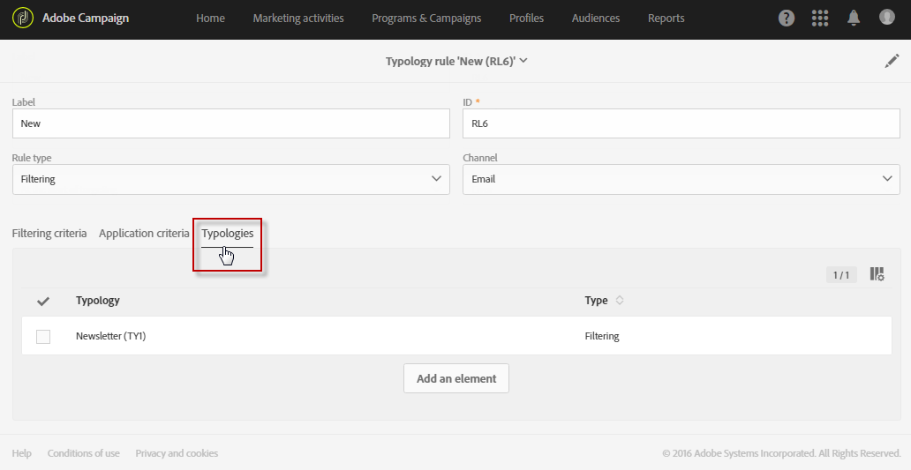The width and height of the screenshot is (911, 470).
Task: Sort by the Type column arrows
Action: pyautogui.click(x=620, y=301)
